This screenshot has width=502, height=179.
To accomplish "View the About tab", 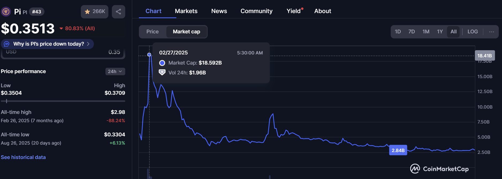I will click(x=323, y=11).
